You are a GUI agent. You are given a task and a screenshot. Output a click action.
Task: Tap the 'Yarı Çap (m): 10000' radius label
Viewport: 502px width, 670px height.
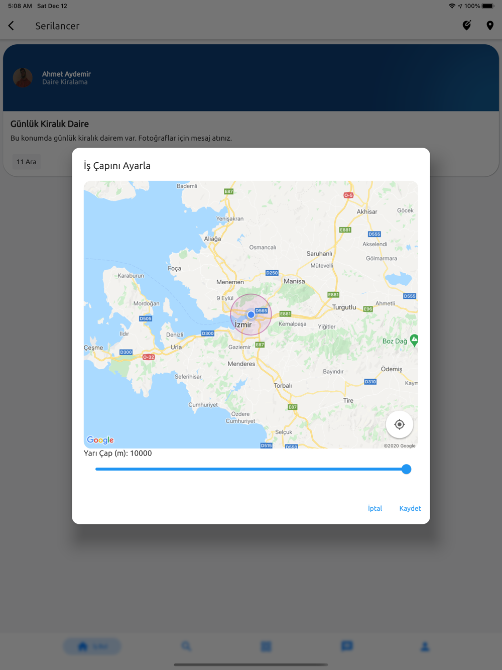point(118,453)
